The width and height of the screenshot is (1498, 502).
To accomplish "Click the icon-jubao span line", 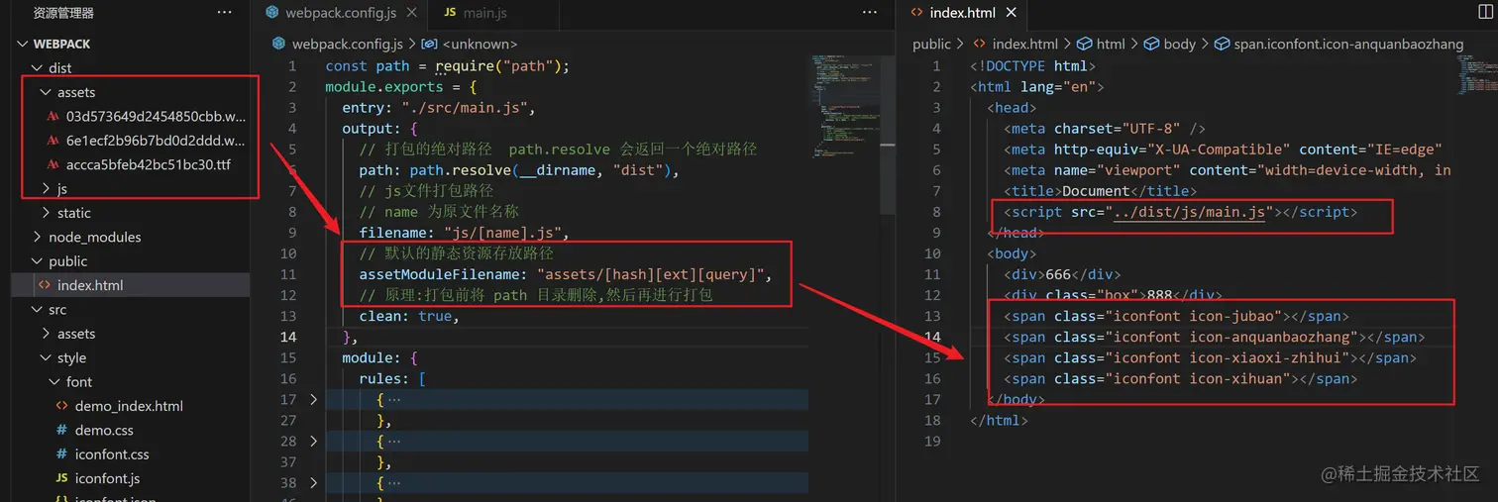I will coord(1176,316).
